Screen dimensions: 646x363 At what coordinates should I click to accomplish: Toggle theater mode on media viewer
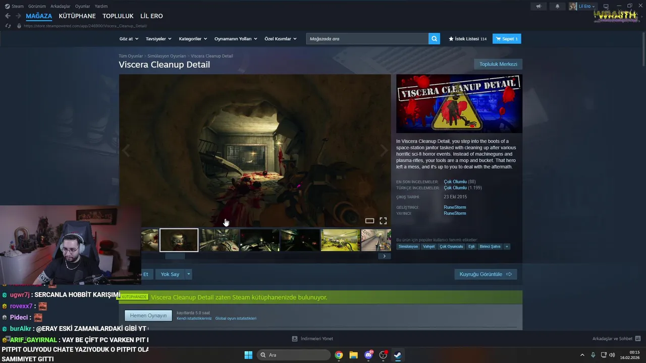click(x=369, y=221)
